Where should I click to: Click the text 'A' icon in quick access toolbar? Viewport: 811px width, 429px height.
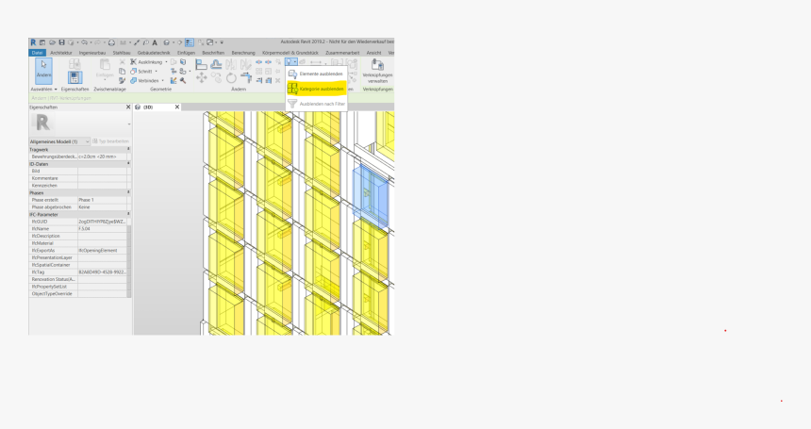point(154,42)
